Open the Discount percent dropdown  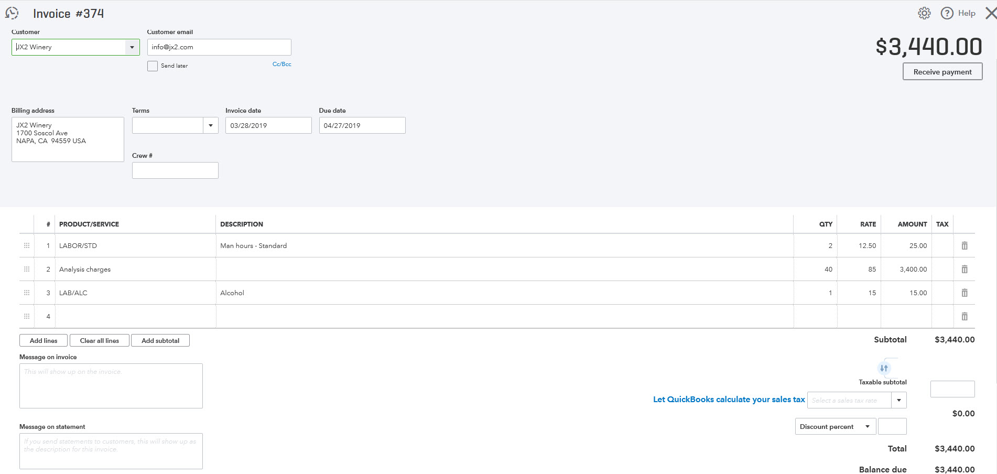pos(835,426)
